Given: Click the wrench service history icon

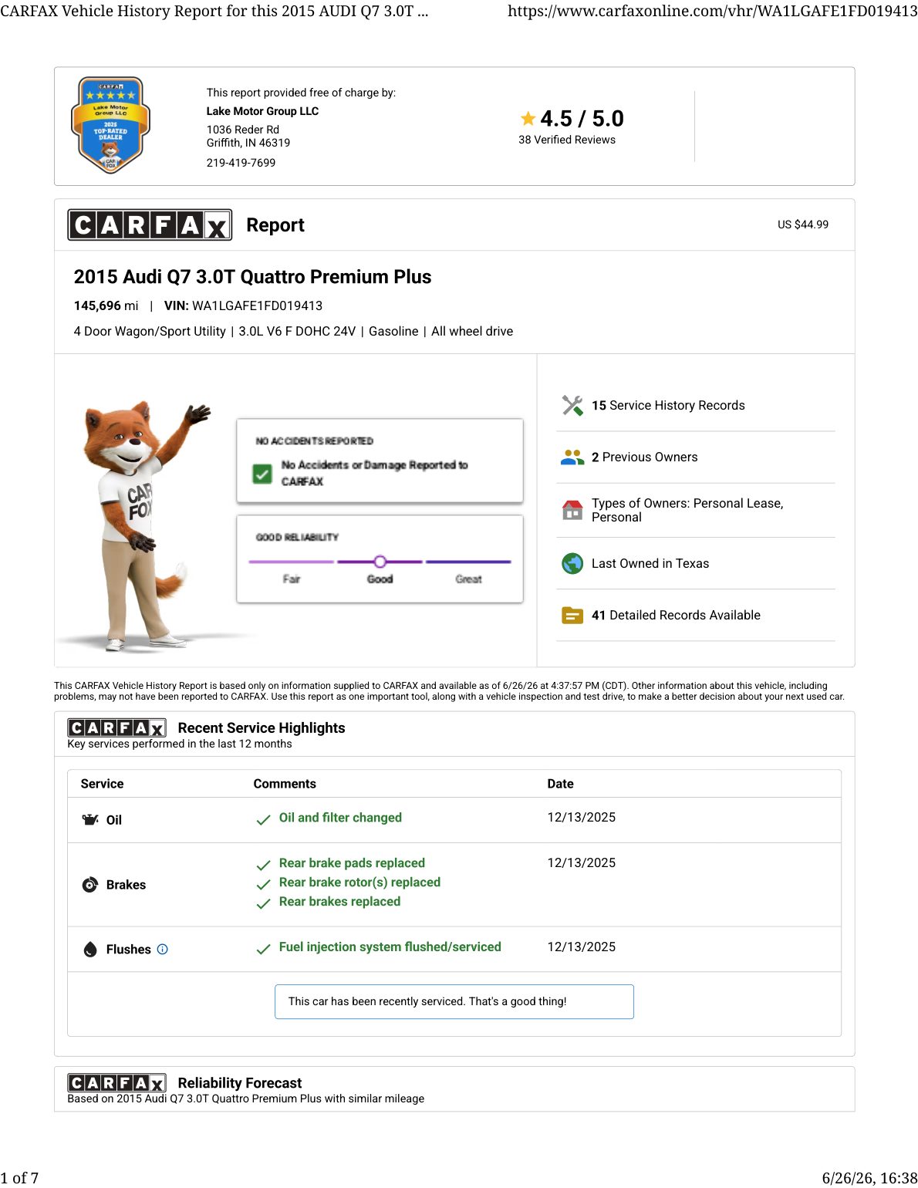Looking at the screenshot, I should [572, 405].
